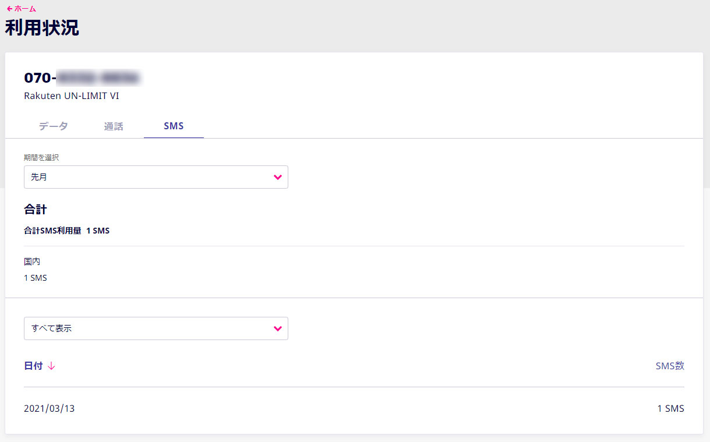Click the 合計SMS利用量 1 SMS summary

click(x=67, y=231)
